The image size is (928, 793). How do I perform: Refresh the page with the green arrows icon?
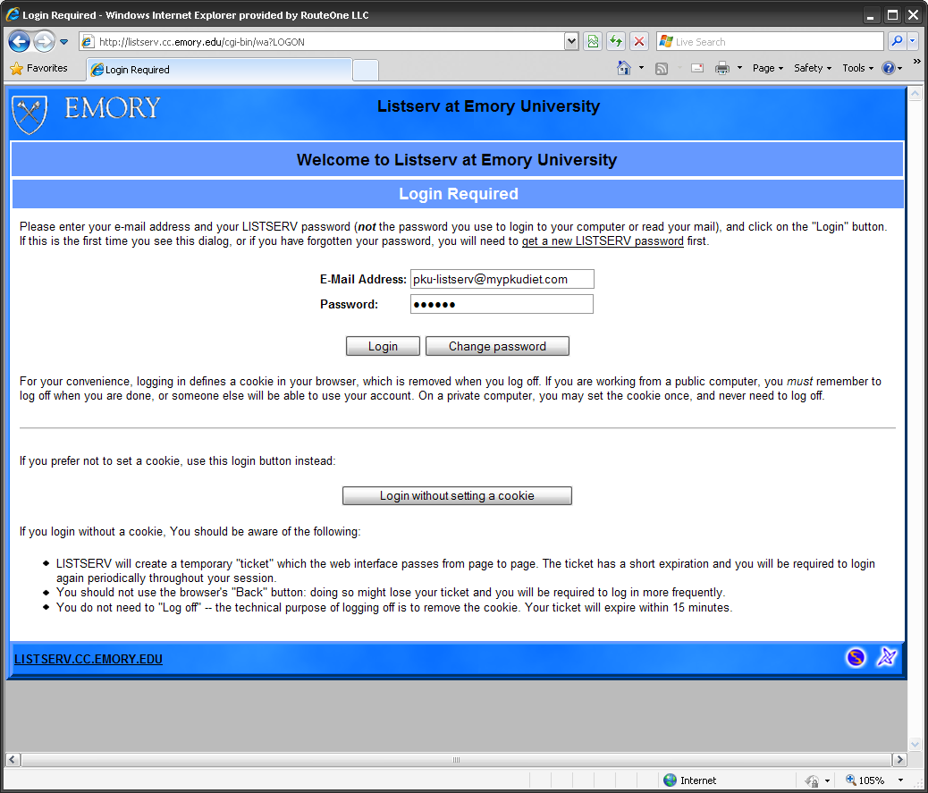click(616, 41)
